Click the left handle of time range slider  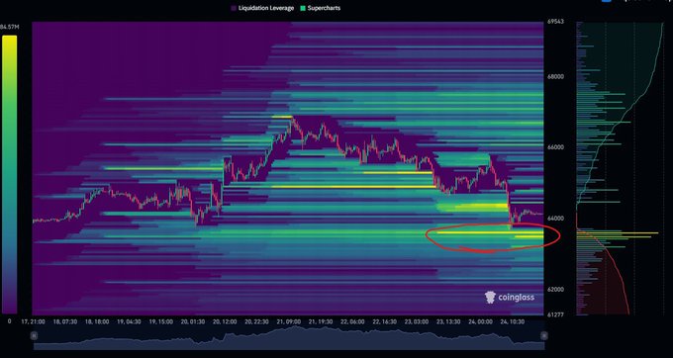click(33, 336)
